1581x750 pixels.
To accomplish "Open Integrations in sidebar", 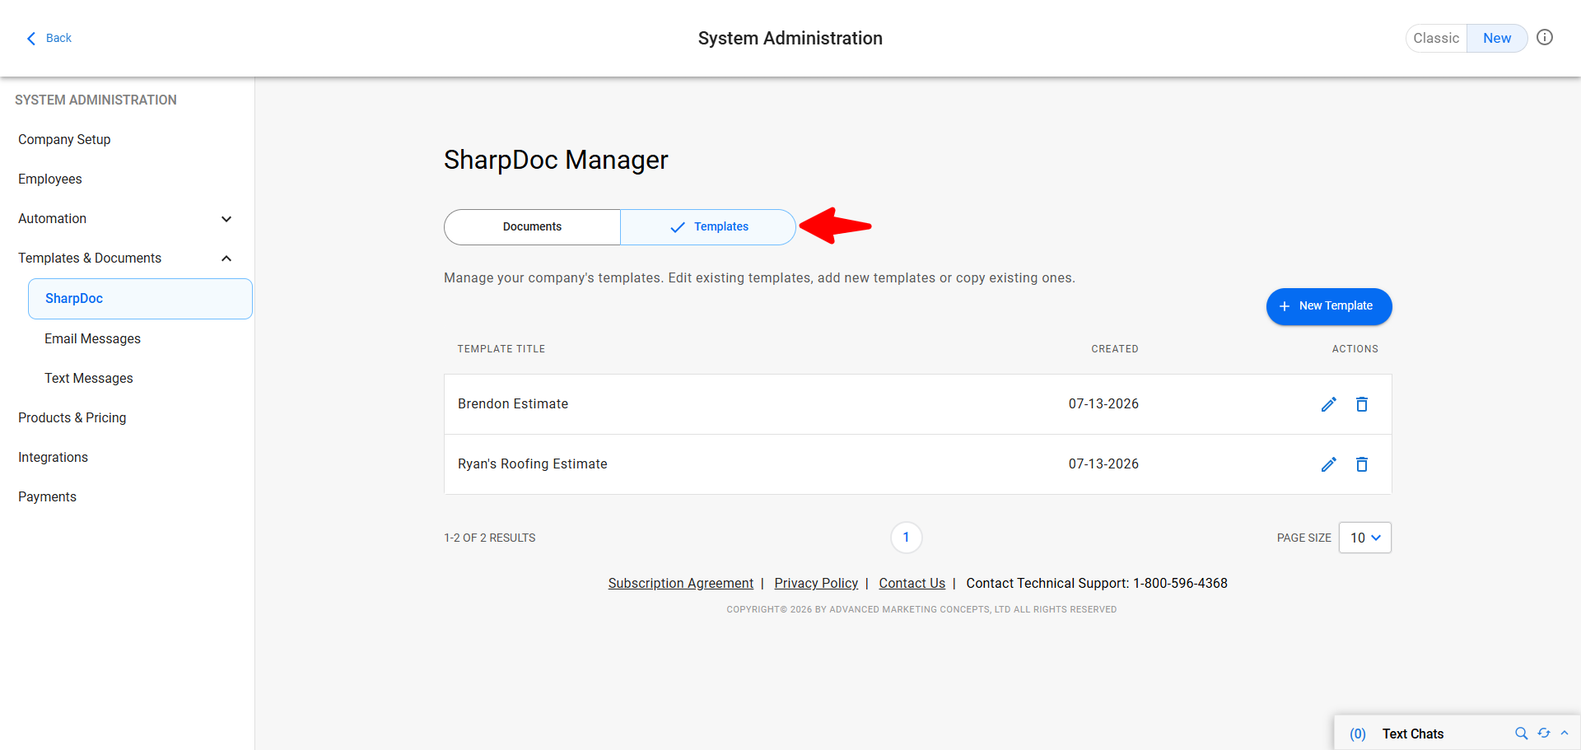I will pos(53,458).
